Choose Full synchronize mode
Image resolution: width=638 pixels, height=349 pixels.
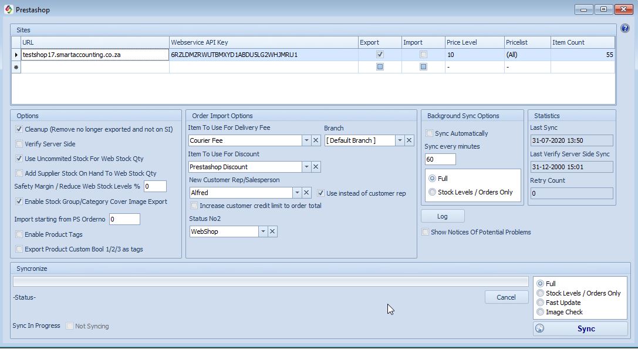tap(541, 283)
